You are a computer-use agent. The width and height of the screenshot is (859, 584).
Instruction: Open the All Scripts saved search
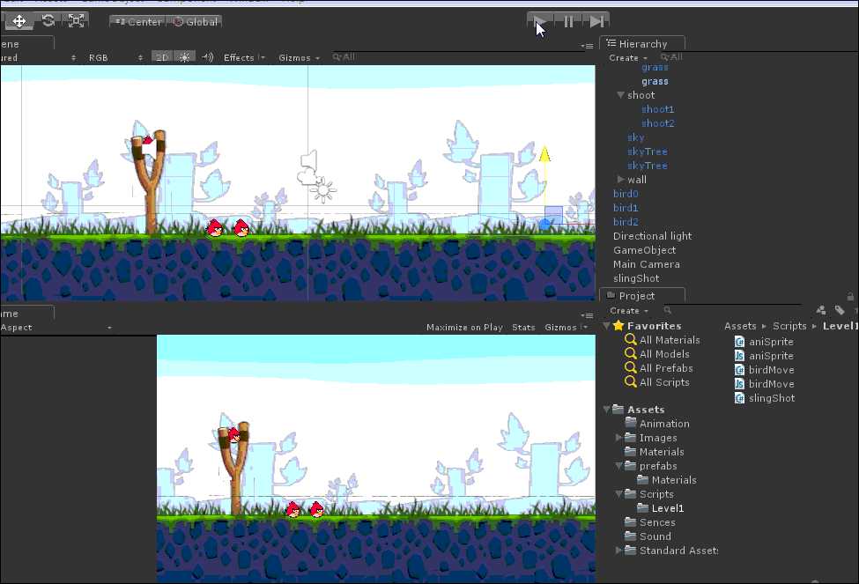[x=656, y=382]
